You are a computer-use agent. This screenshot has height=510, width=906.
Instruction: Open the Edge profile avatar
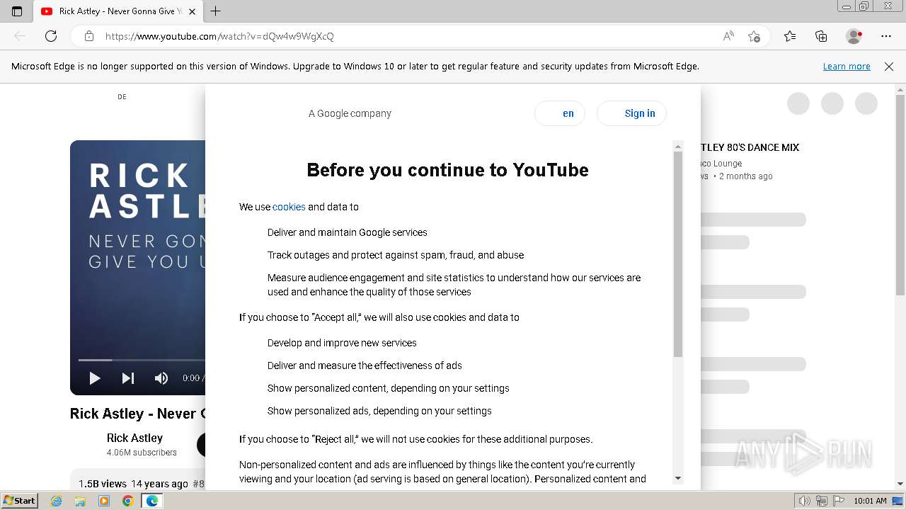coord(854,36)
